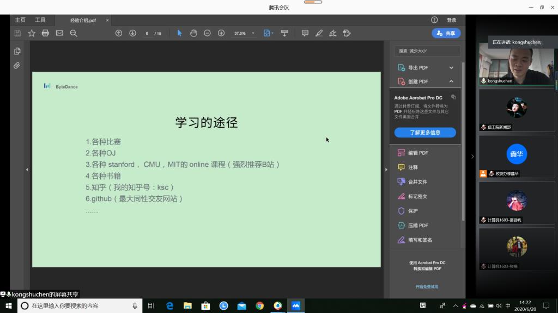This screenshot has width=558, height=313.
Task: Open the attachments paperclip panel
Action: pos(17,65)
